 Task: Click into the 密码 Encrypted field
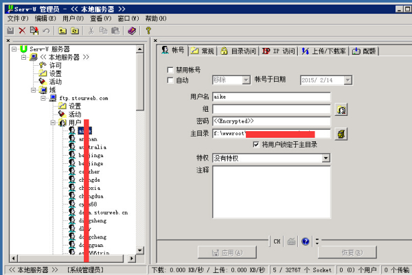point(271,121)
